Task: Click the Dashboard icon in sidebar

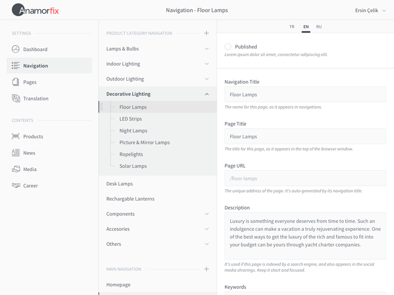Action: pos(16,49)
